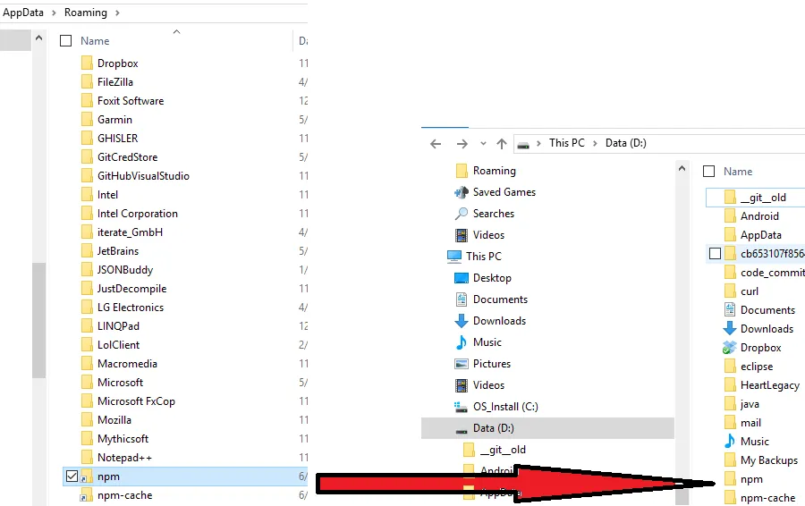805x506 pixels.
Task: Click the Roaming navigation pane scrollbar thumb
Action: click(38, 320)
